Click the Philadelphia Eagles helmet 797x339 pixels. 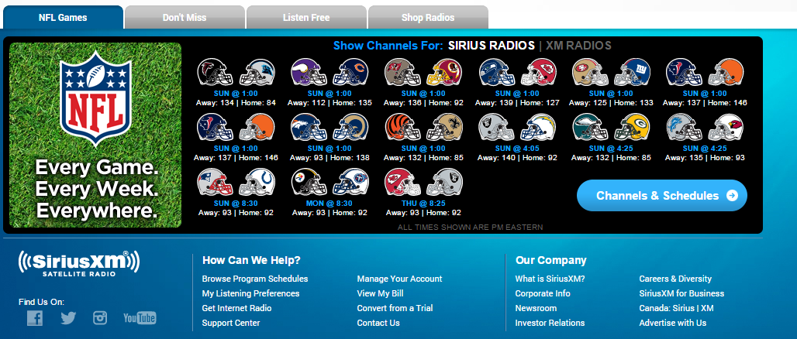tap(590, 128)
